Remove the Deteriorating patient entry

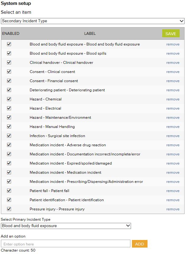tap(173, 90)
